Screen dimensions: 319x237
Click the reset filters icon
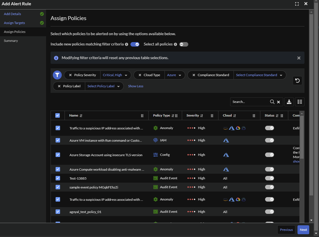point(297,81)
